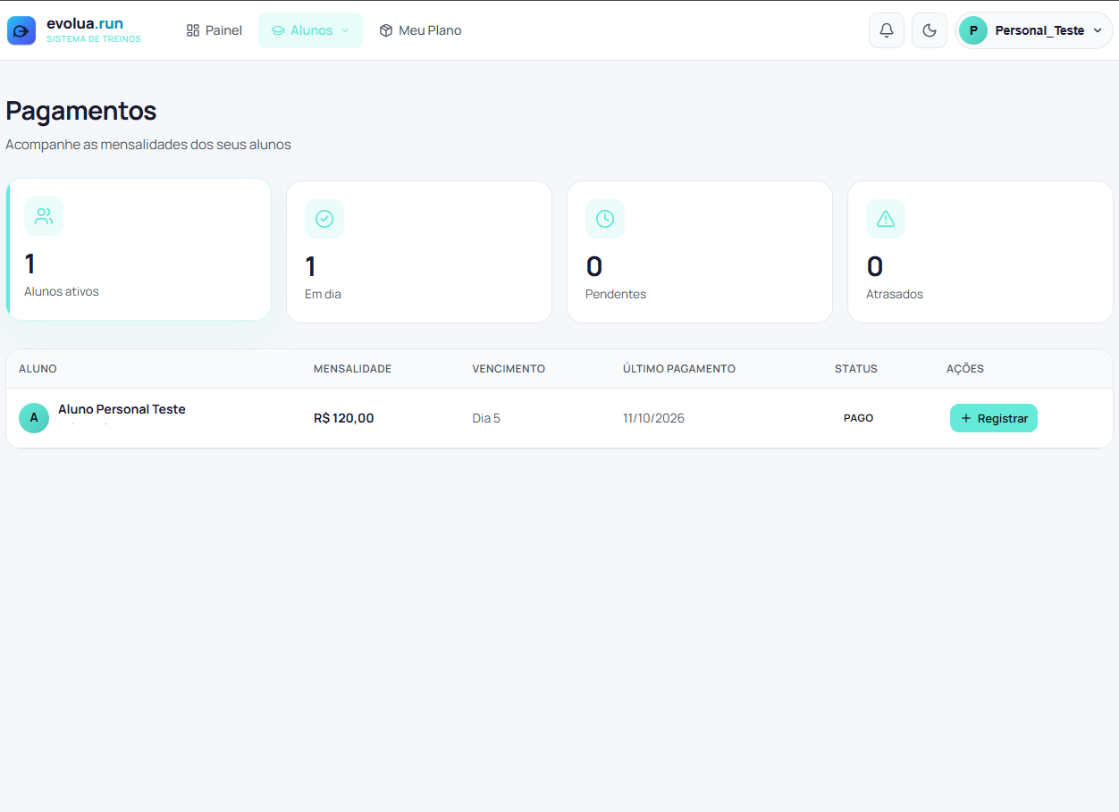Click the evolua.run brand name link
This screenshot has width=1119, height=812.
(x=85, y=23)
